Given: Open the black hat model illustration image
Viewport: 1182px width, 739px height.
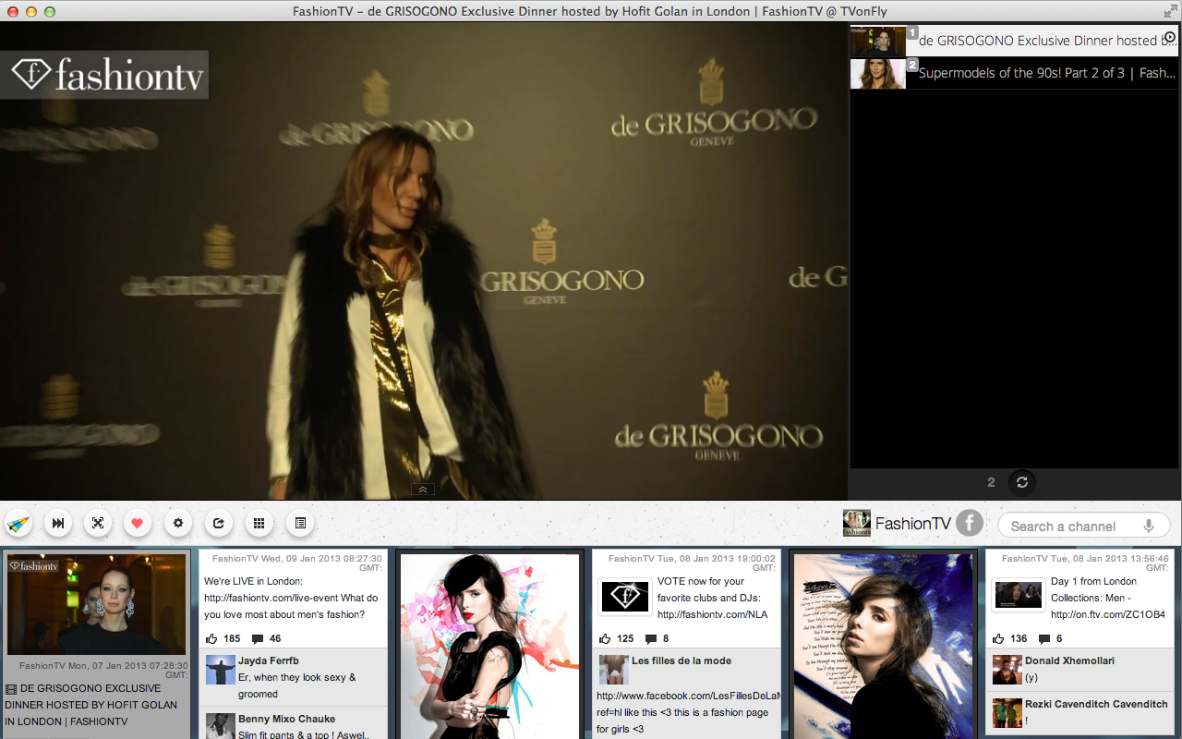Looking at the screenshot, I should coord(489,647).
